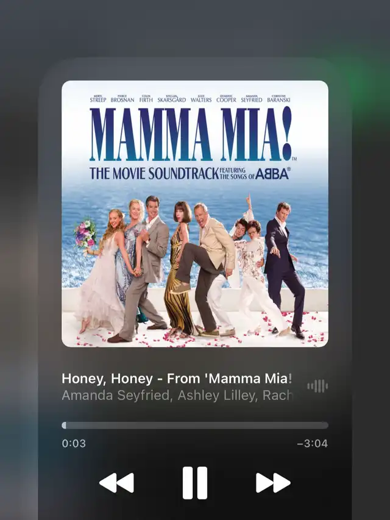390x520 pixels.
Task: Click the middle of the playback progress bar
Action: [x=195, y=426]
